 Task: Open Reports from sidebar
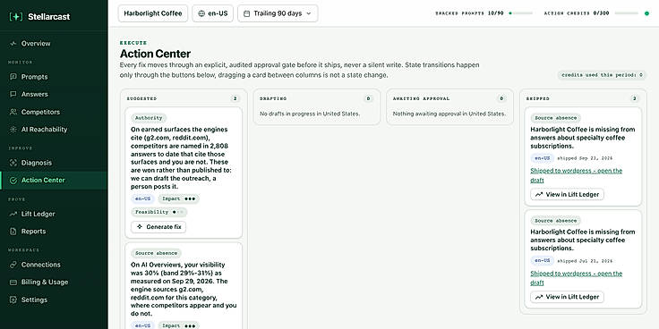pos(54,232)
